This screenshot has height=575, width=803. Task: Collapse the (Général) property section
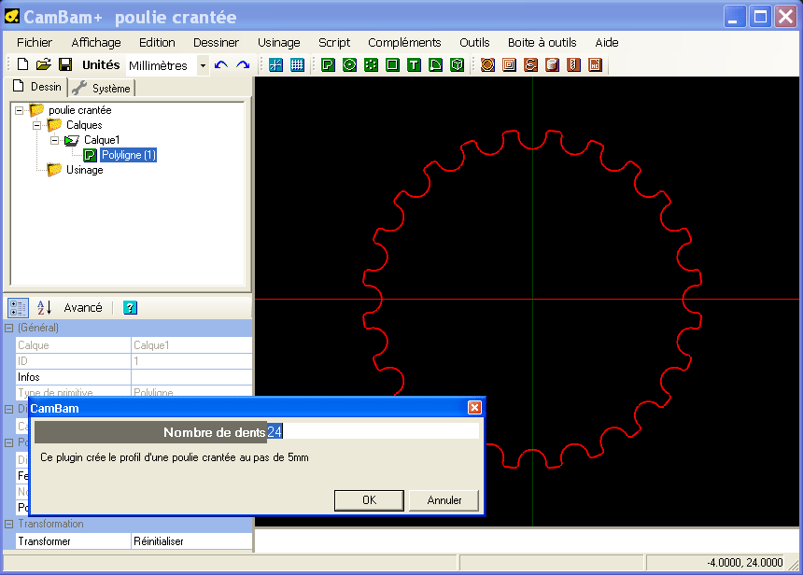pyautogui.click(x=9, y=329)
